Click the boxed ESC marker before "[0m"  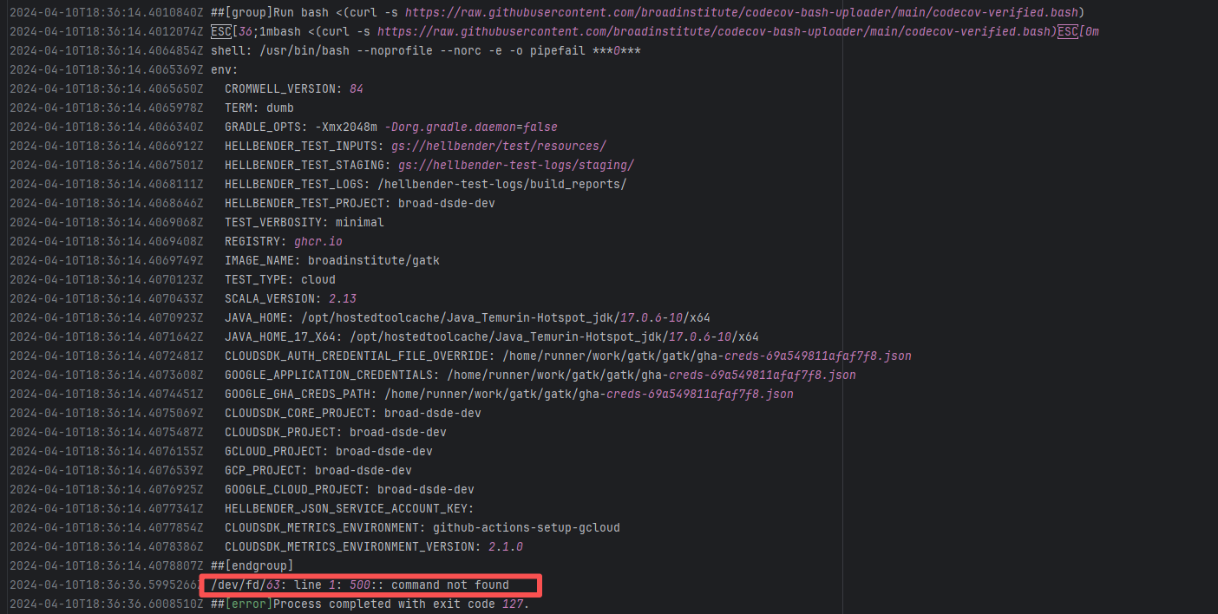pos(1067,31)
